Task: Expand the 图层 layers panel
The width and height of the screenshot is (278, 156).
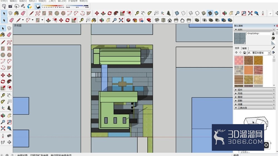Action: [236, 97]
